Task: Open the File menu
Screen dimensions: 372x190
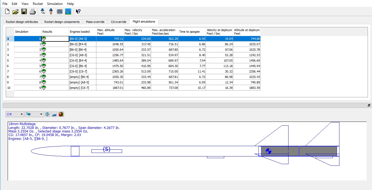Action: tap(5, 4)
